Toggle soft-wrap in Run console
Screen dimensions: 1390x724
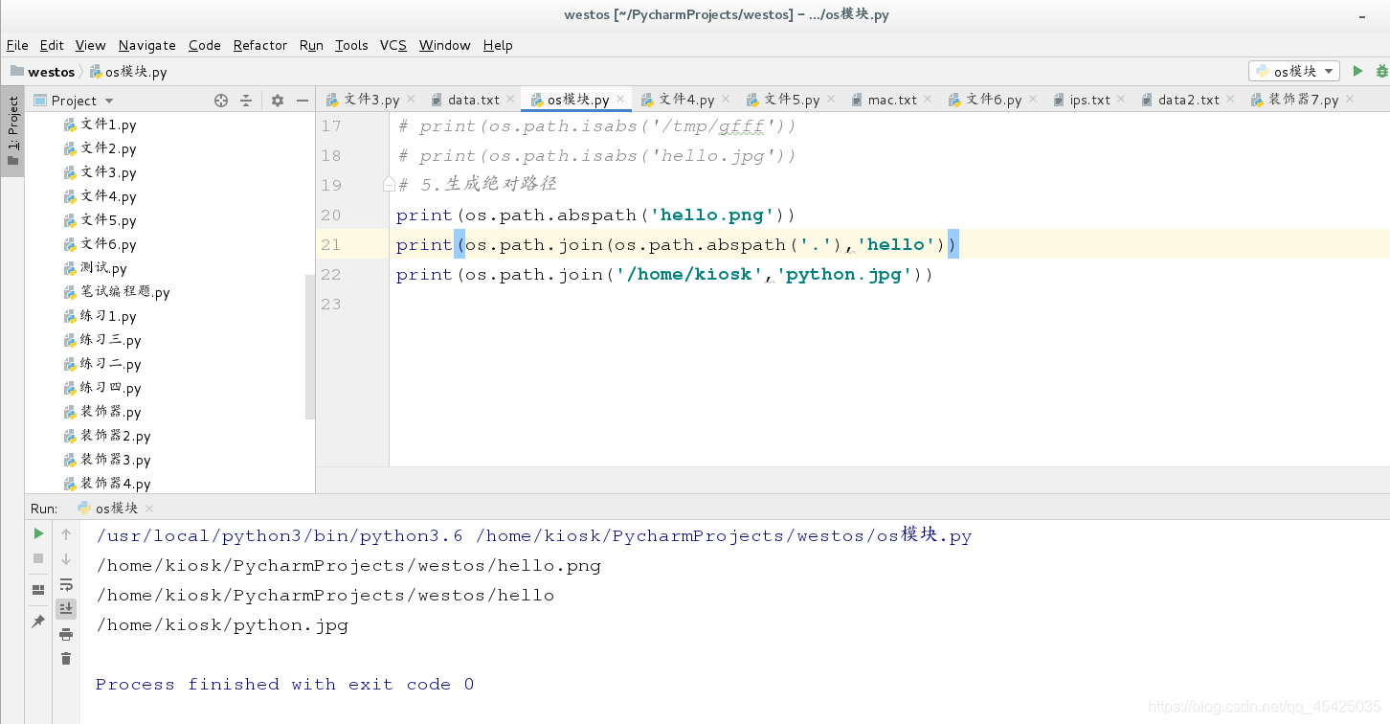[66, 584]
